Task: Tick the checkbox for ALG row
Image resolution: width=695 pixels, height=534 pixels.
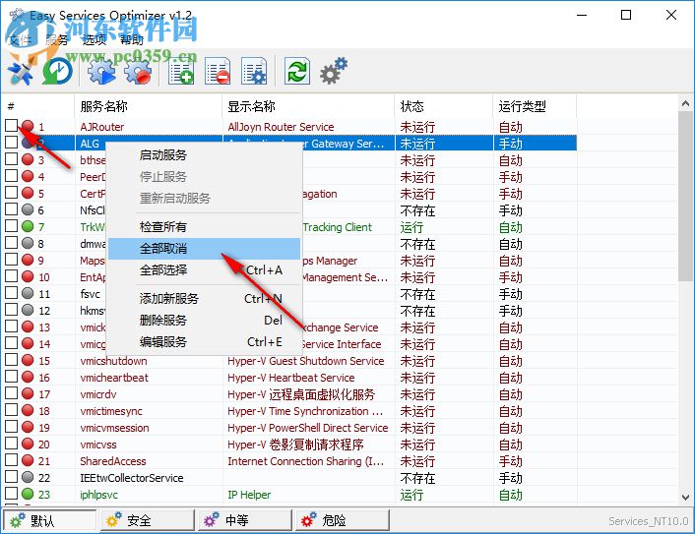Action: pyautogui.click(x=11, y=143)
